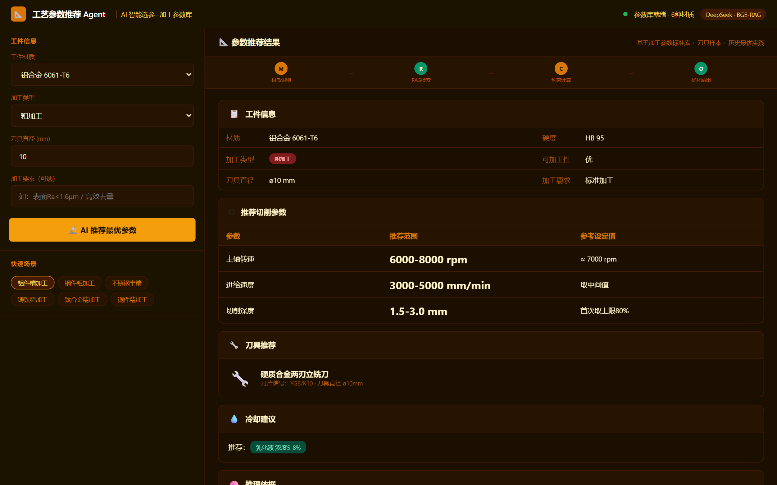Click the 1.5-3.0 mm cutting depth value
777x485 pixels.
tap(418, 311)
